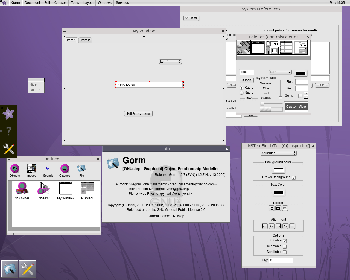
Task: Toggle Draws Background checkbox
Action: 294,177
